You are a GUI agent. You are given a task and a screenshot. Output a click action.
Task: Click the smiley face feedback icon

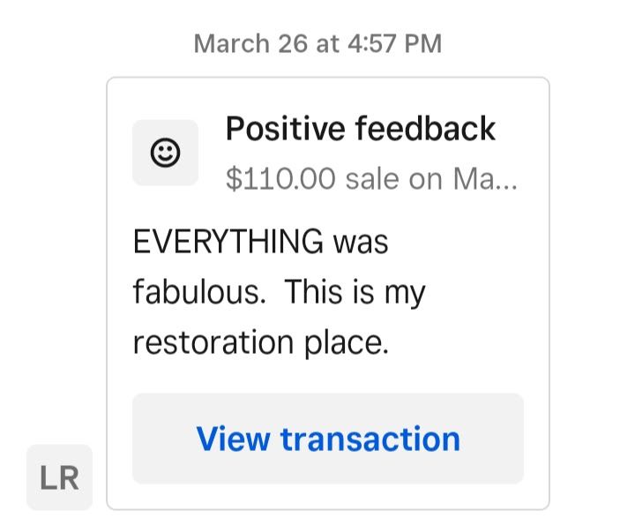[165, 153]
